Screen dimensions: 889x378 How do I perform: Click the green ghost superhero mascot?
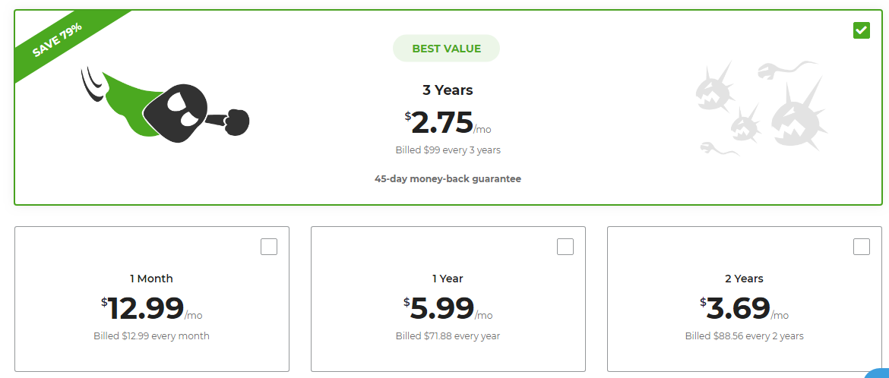(169, 106)
